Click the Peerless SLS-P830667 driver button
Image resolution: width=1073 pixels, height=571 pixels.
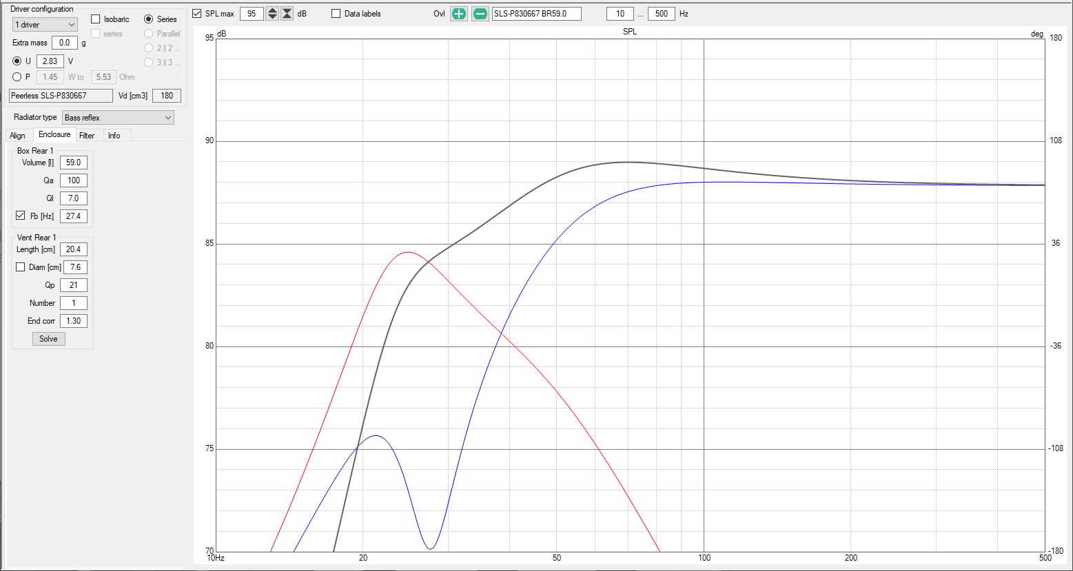click(x=61, y=96)
